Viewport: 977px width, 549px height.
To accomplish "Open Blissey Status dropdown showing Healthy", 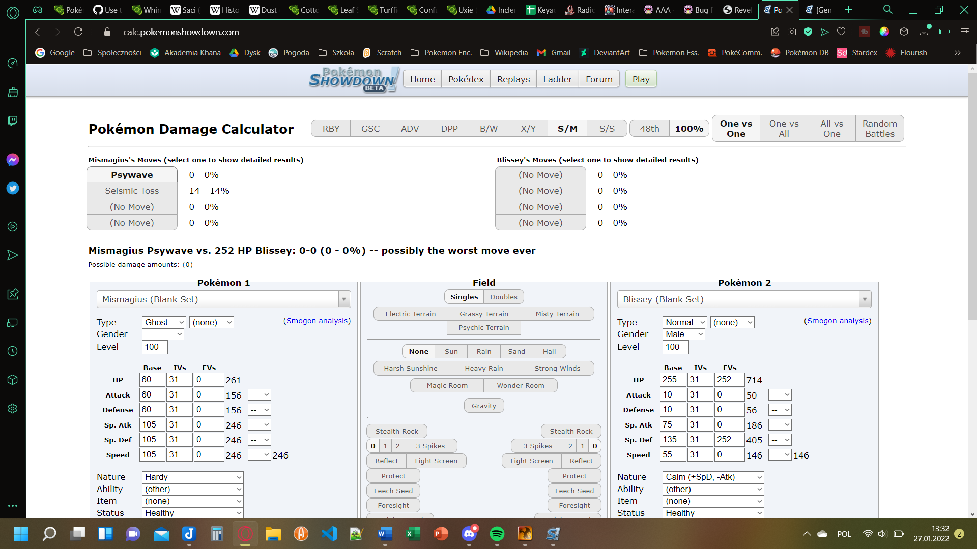I will [x=713, y=513].
